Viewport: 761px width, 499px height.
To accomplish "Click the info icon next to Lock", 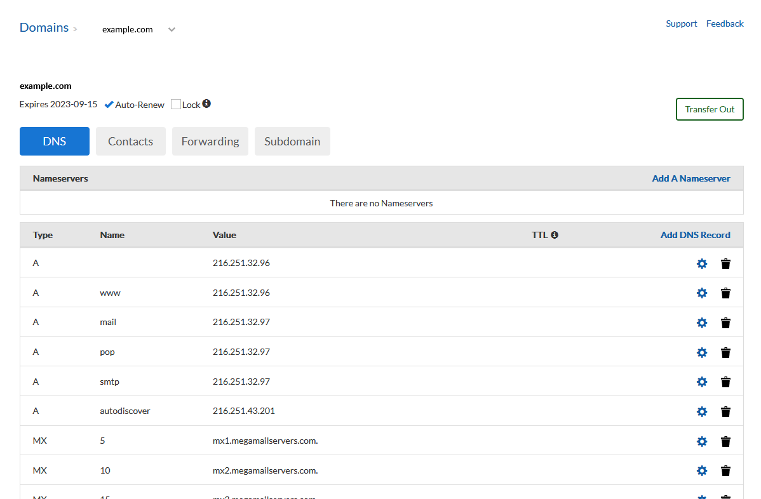I will coord(206,103).
